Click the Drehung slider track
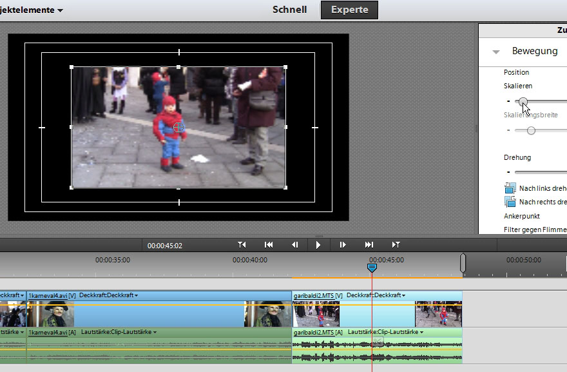The height and width of the screenshot is (372, 567). pos(541,172)
